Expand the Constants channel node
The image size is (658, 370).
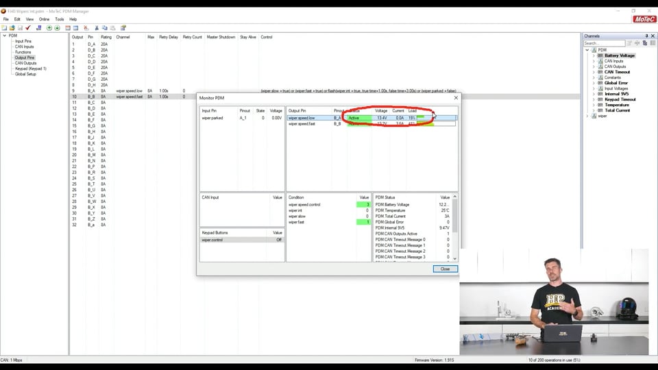594,77
